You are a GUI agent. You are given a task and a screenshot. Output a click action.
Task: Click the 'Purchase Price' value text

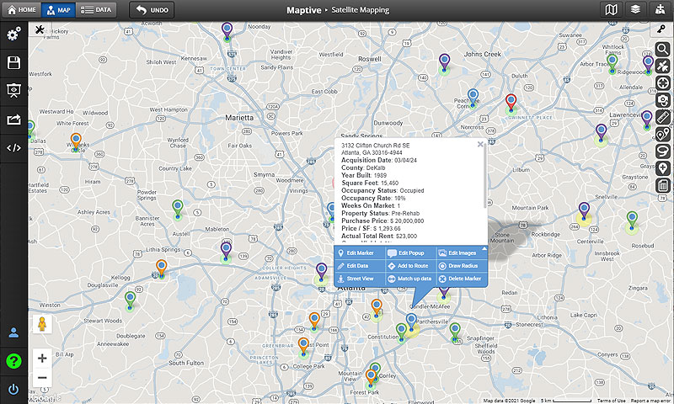(407, 221)
